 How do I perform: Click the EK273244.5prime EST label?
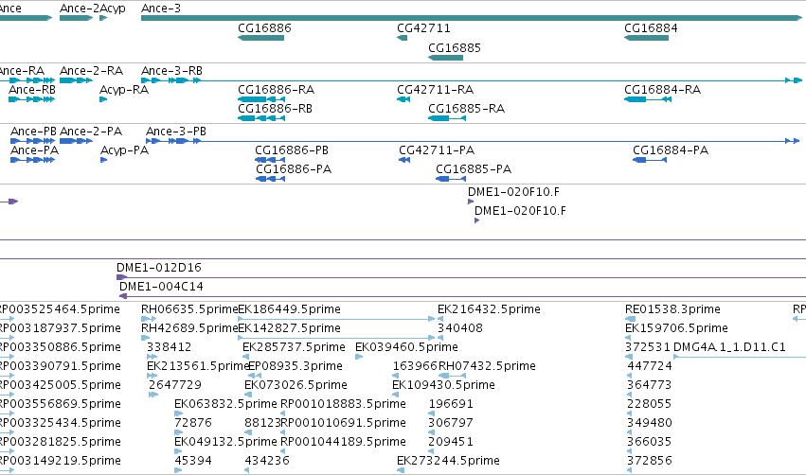448,461
